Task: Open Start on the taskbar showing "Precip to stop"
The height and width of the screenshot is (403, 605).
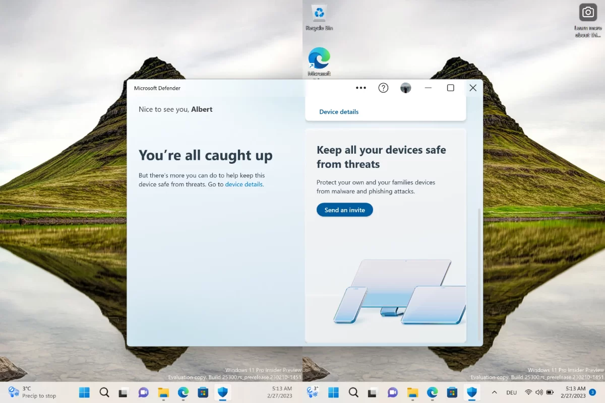Action: click(84, 392)
